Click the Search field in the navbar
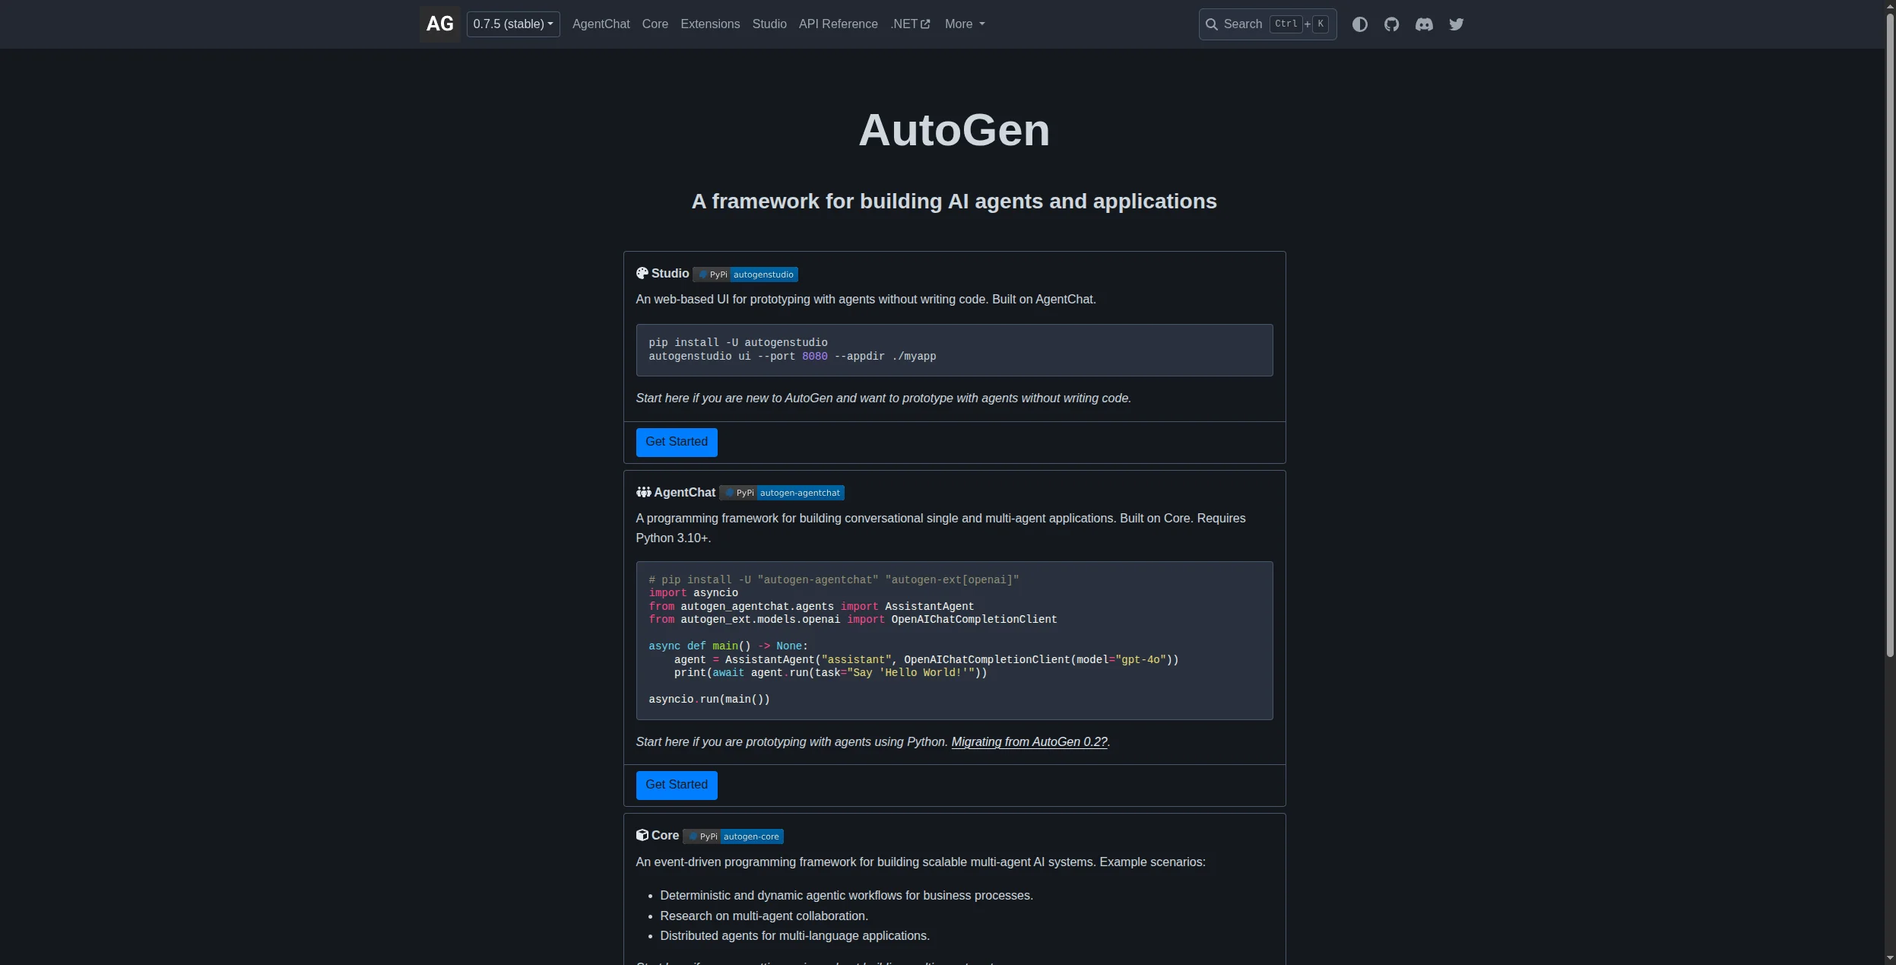The image size is (1896, 965). pyautogui.click(x=1267, y=24)
